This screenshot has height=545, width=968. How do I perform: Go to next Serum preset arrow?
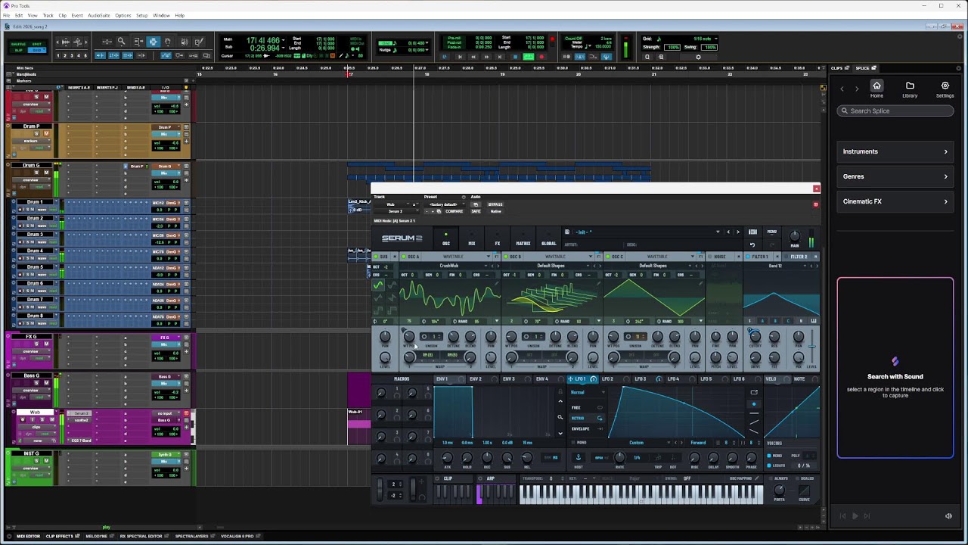[738, 232]
